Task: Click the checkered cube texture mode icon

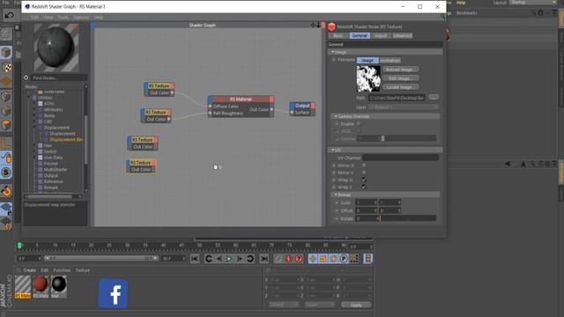Action: click(x=6, y=67)
